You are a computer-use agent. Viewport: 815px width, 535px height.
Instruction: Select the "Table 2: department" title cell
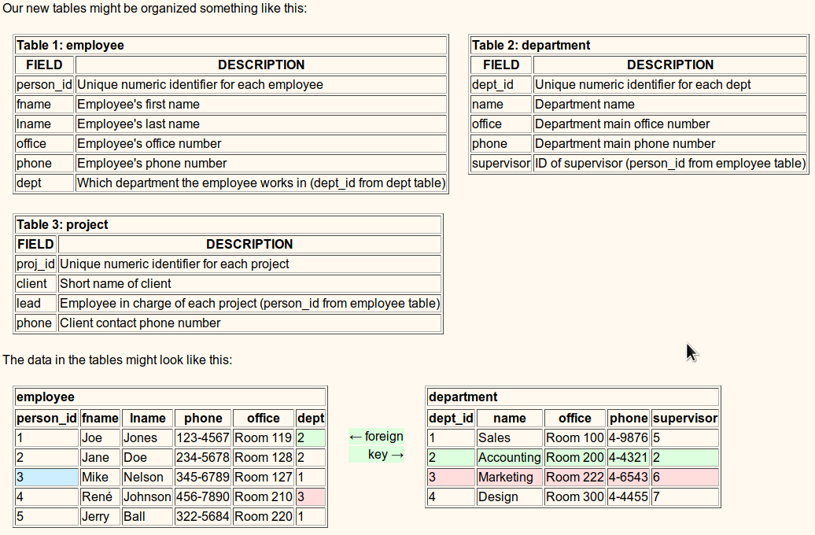coord(531,46)
